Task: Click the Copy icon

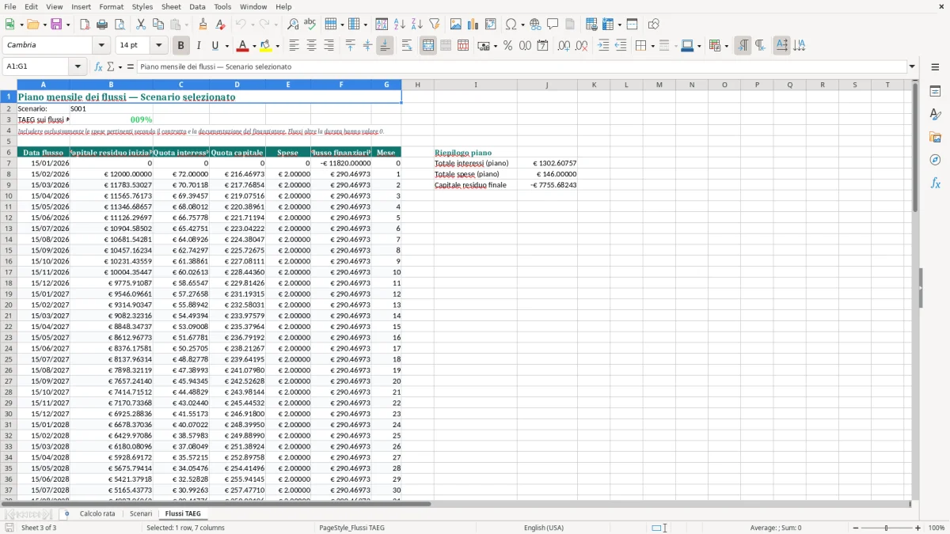Action: click(x=158, y=25)
